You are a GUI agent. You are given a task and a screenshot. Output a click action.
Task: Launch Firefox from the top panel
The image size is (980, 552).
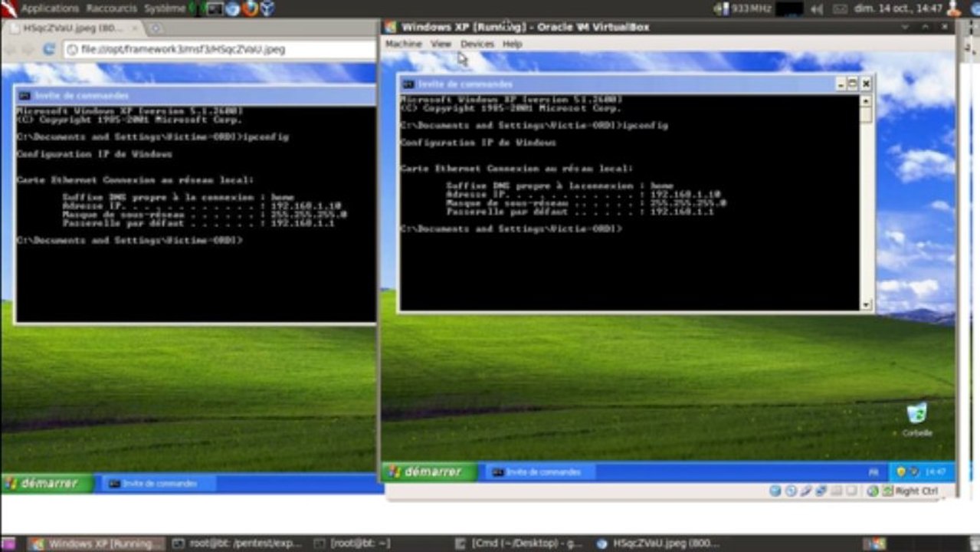[251, 8]
